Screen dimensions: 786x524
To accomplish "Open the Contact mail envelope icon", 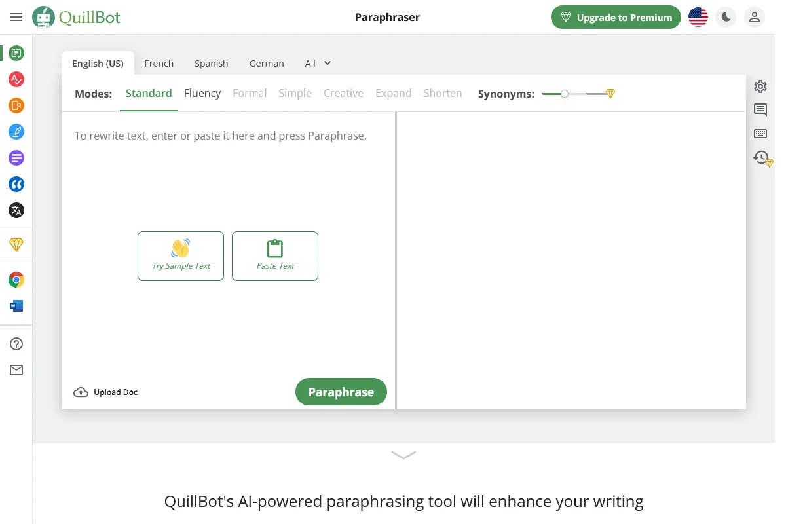I will click(x=16, y=370).
